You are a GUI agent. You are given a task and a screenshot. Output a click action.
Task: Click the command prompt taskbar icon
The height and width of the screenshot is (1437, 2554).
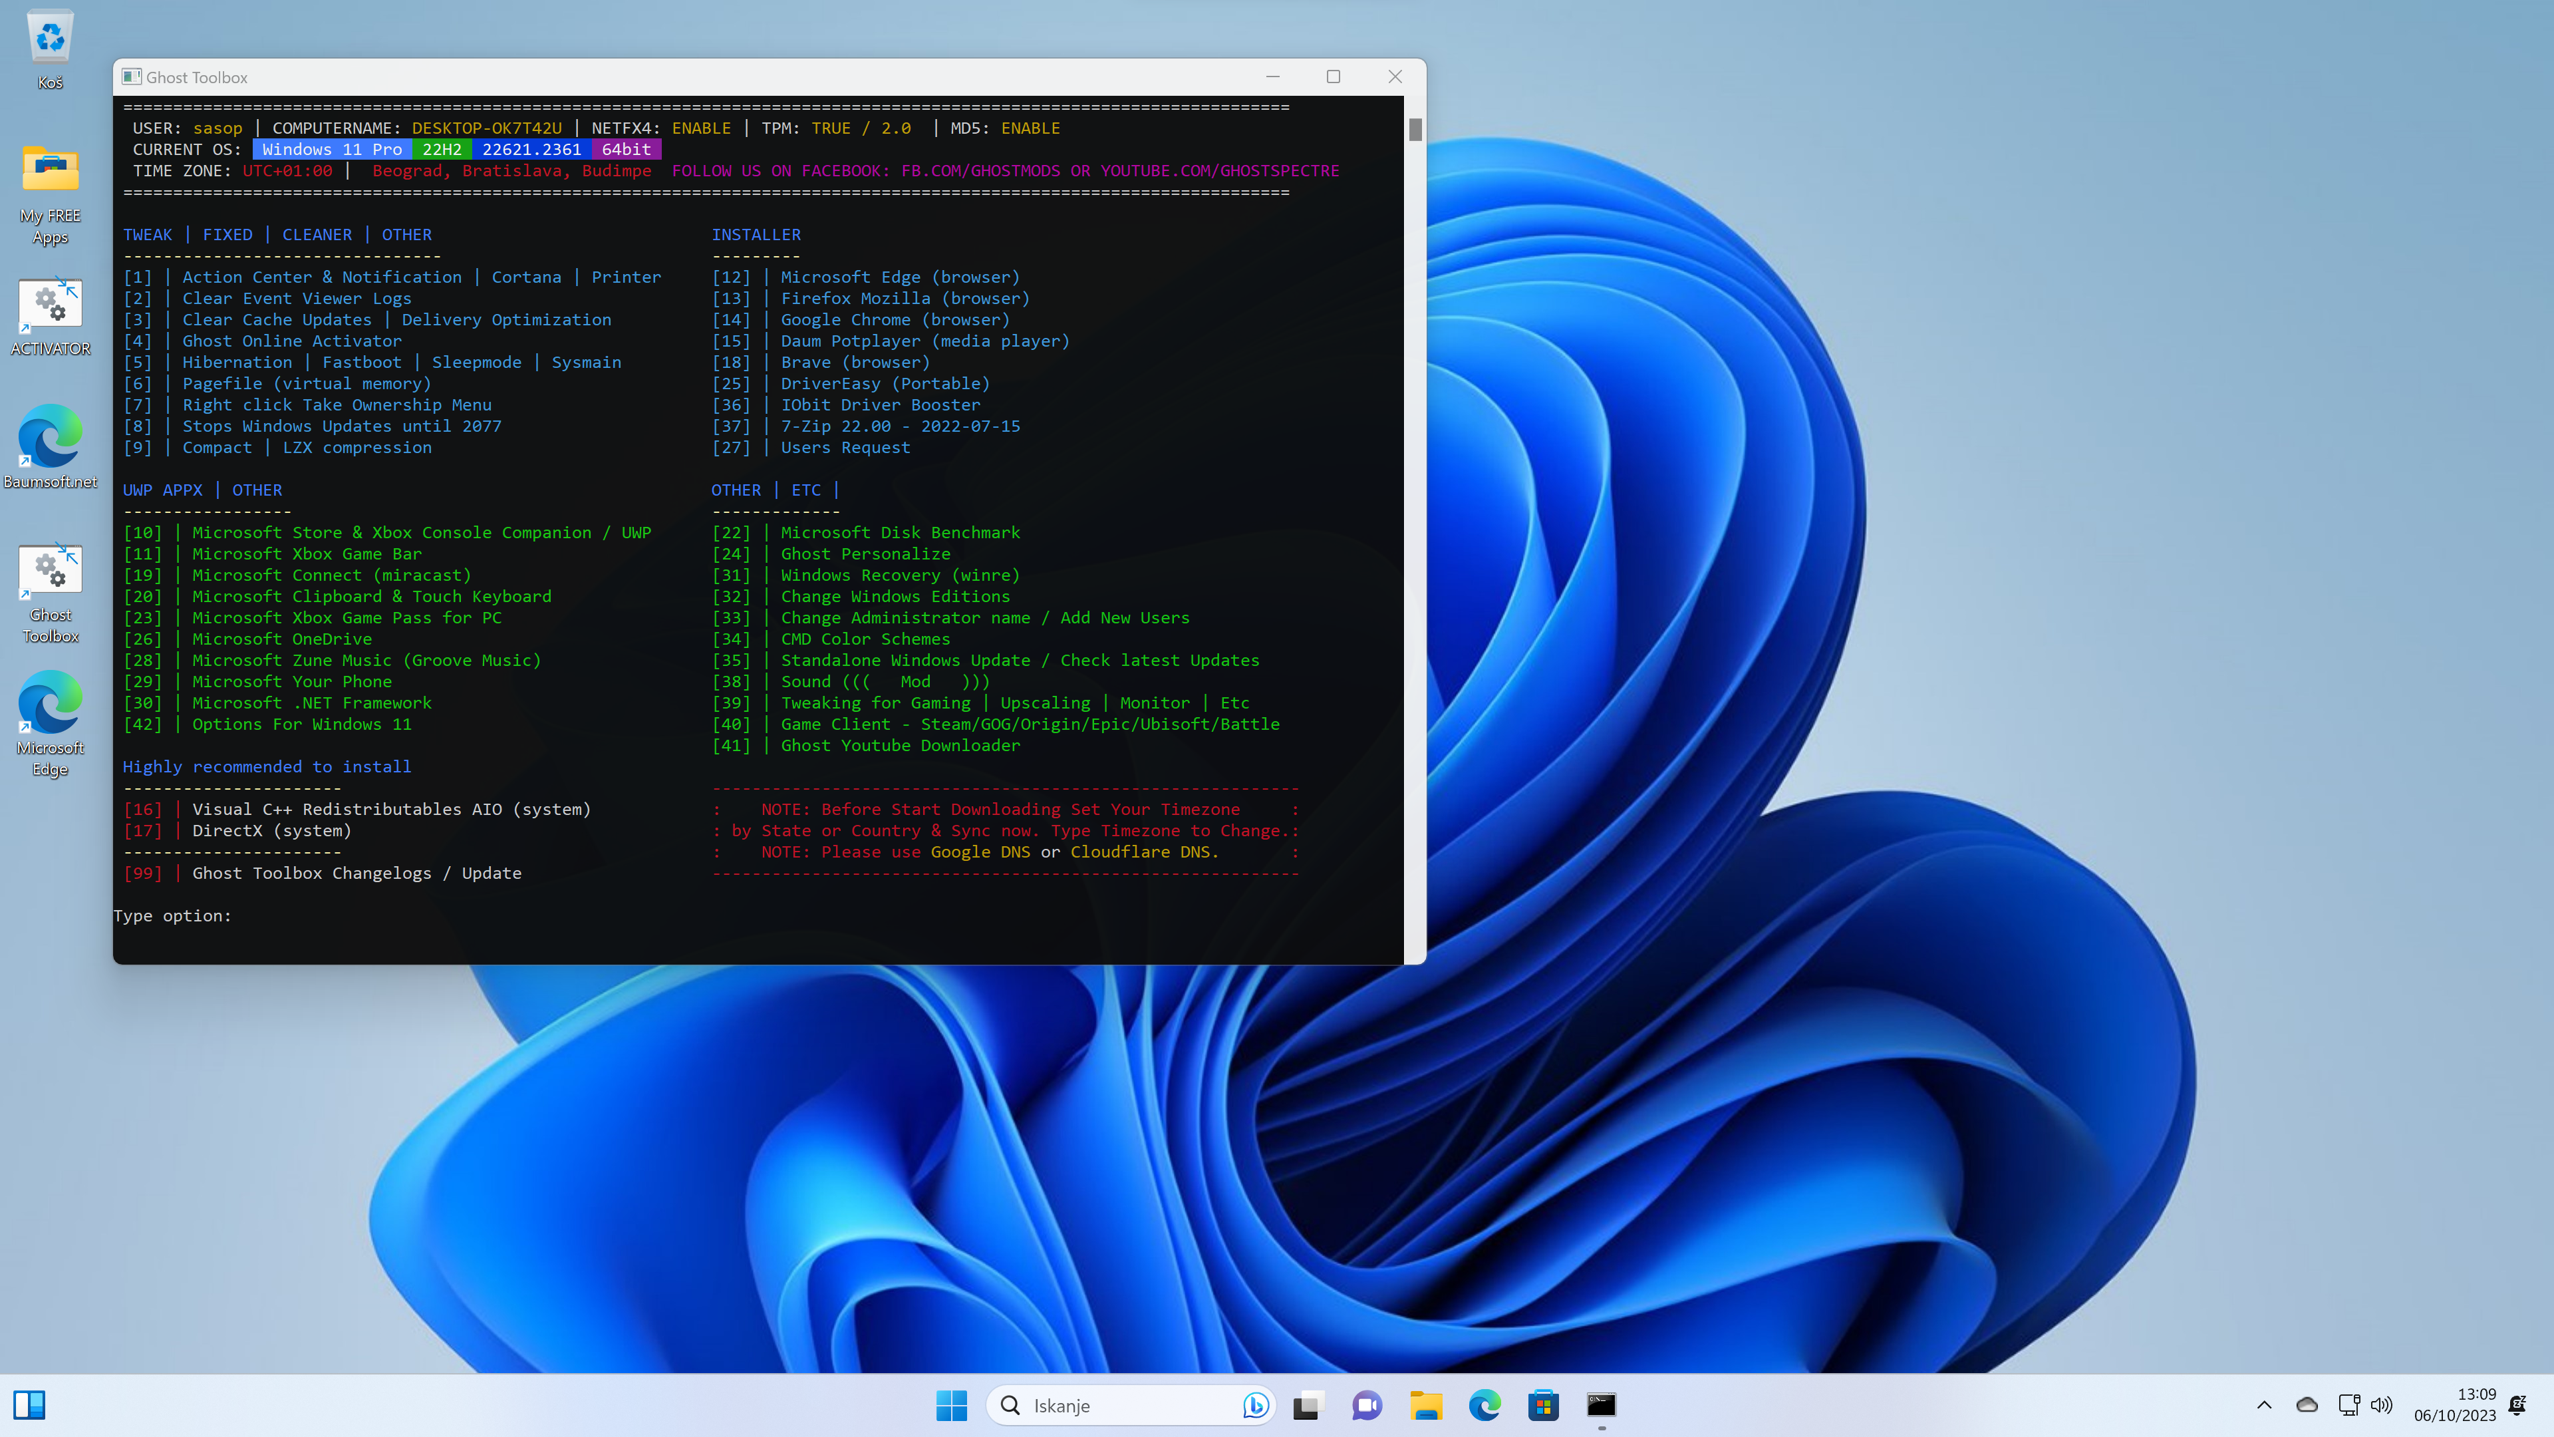pos(1601,1404)
